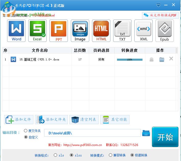Click the 转换进度 column header
The width and height of the screenshot is (181, 161).
coord(130,50)
